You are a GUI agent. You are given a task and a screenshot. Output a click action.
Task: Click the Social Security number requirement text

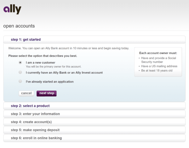158,60
